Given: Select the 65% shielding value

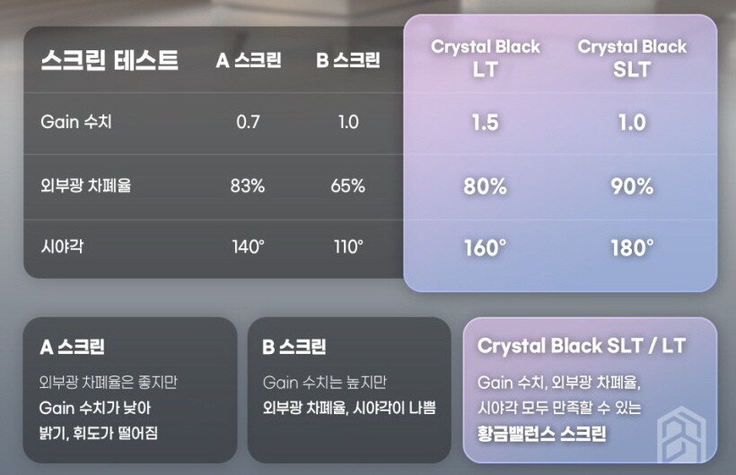Looking at the screenshot, I should pyautogui.click(x=347, y=186).
